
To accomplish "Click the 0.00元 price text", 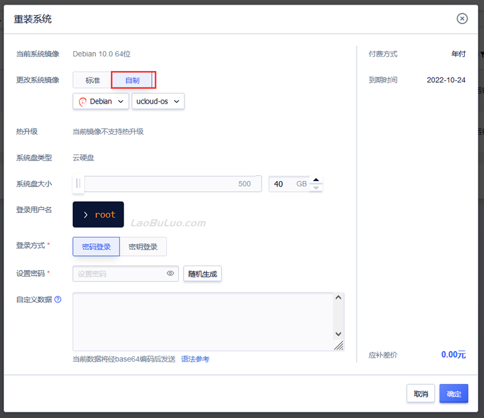I will (x=453, y=354).
